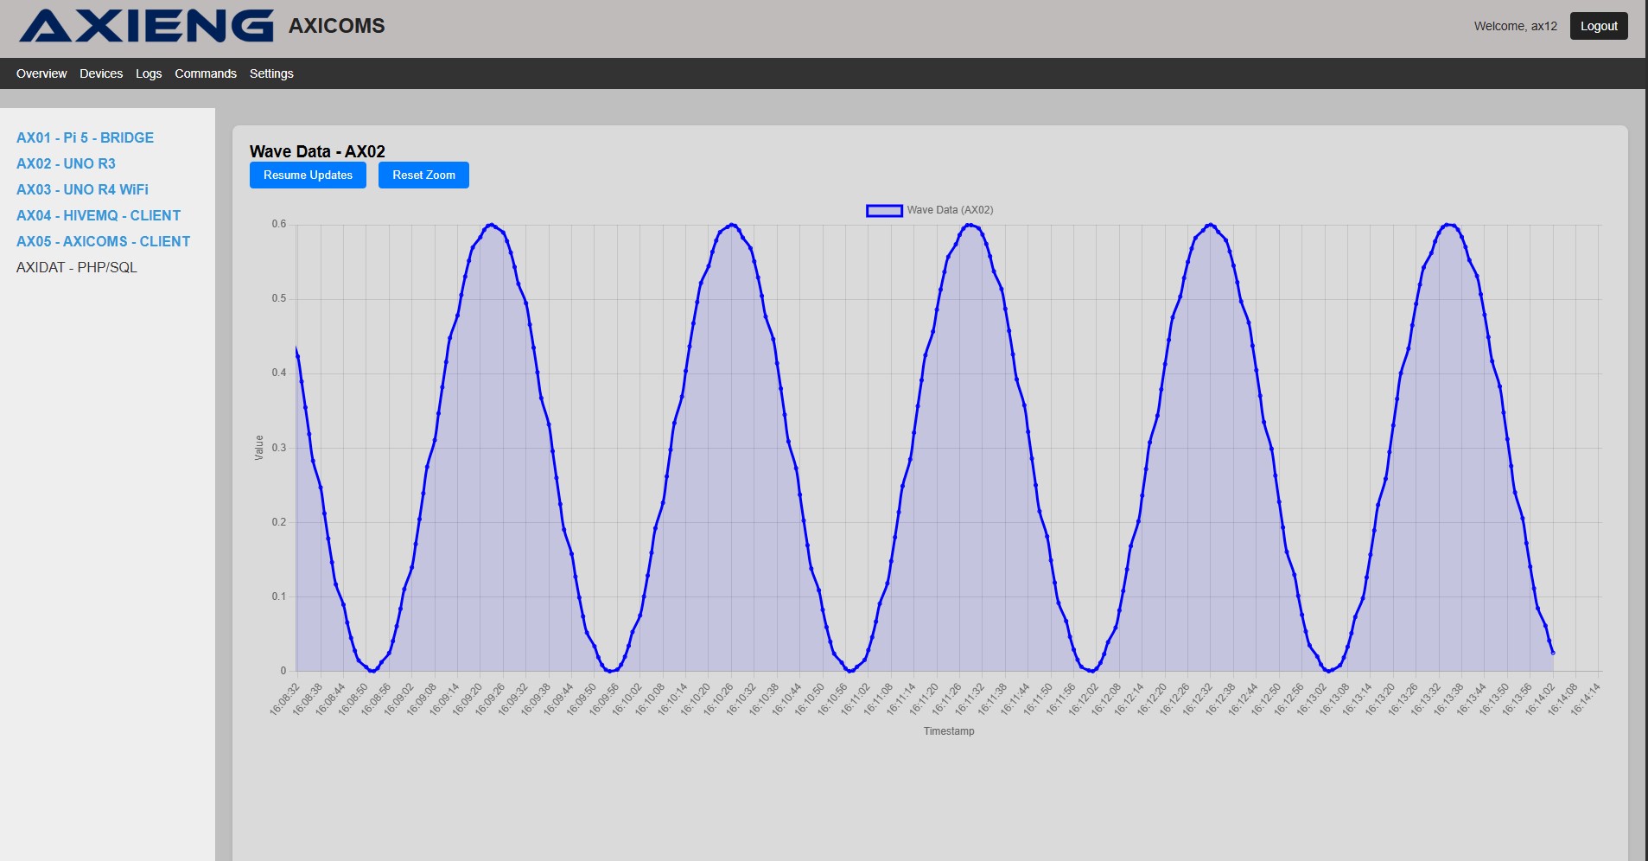Select AX05 - AXICOMS - CLIENT
Viewport: 1648px width, 861px height.
(x=103, y=241)
